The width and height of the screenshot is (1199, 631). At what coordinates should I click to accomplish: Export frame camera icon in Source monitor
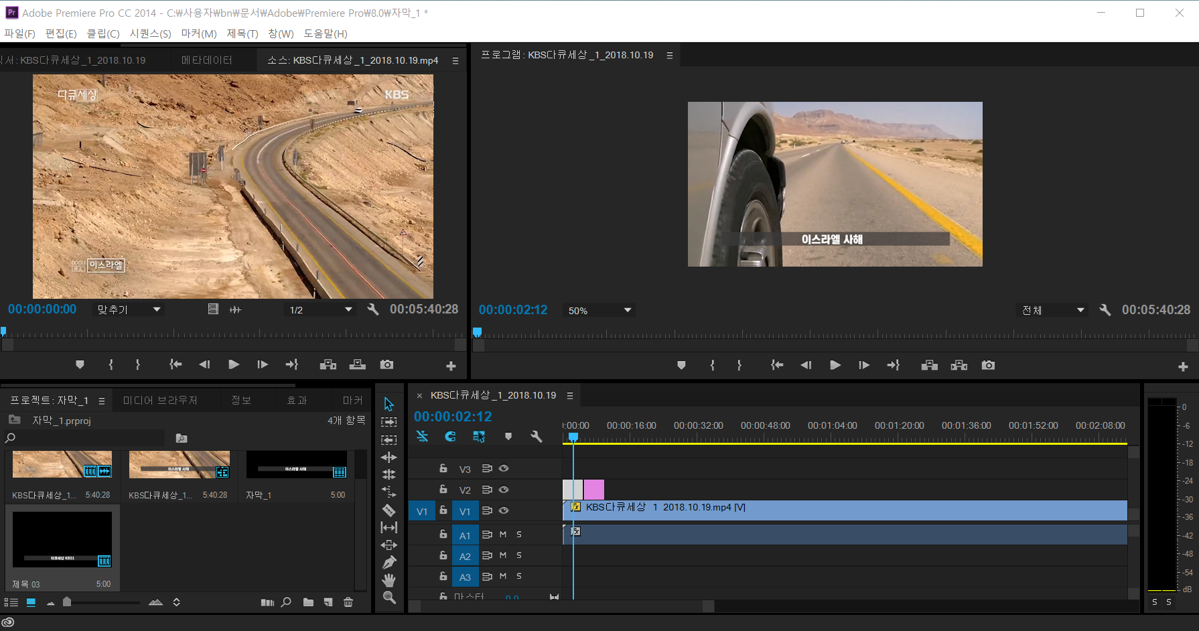(x=386, y=364)
